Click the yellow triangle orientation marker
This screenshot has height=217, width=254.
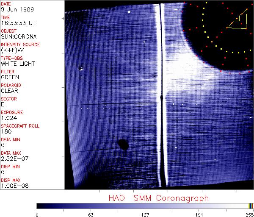[x=237, y=21]
